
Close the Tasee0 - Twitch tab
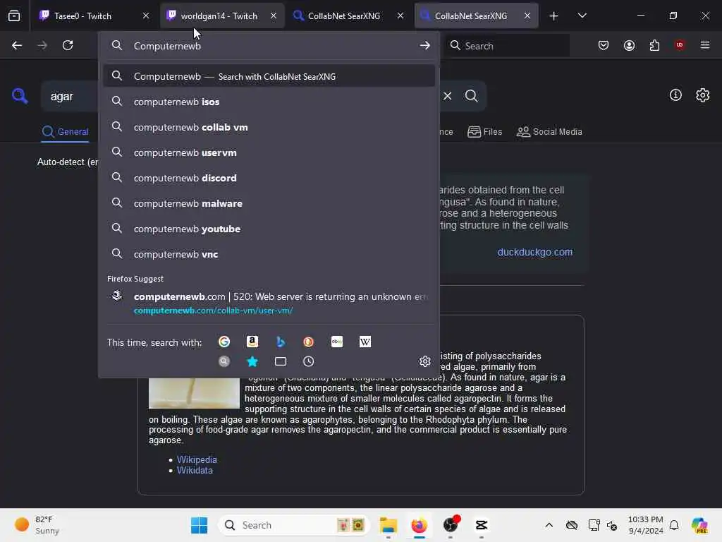[146, 16]
